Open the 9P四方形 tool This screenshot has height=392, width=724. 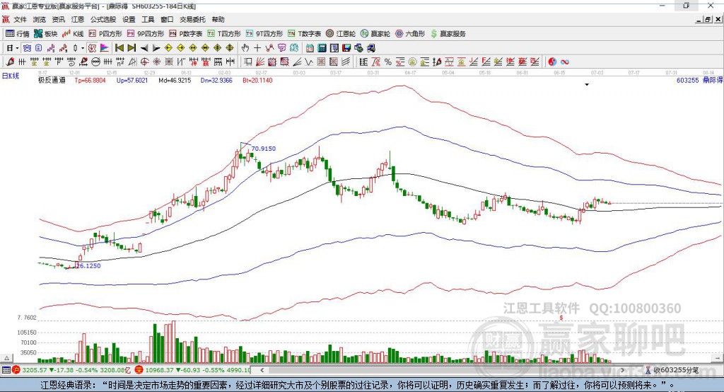point(146,34)
